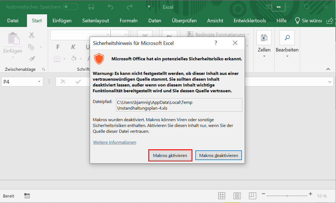Viewport: 336px width, 203px height.
Task: Open the font size dropdown arrow
Action: click(x=126, y=35)
